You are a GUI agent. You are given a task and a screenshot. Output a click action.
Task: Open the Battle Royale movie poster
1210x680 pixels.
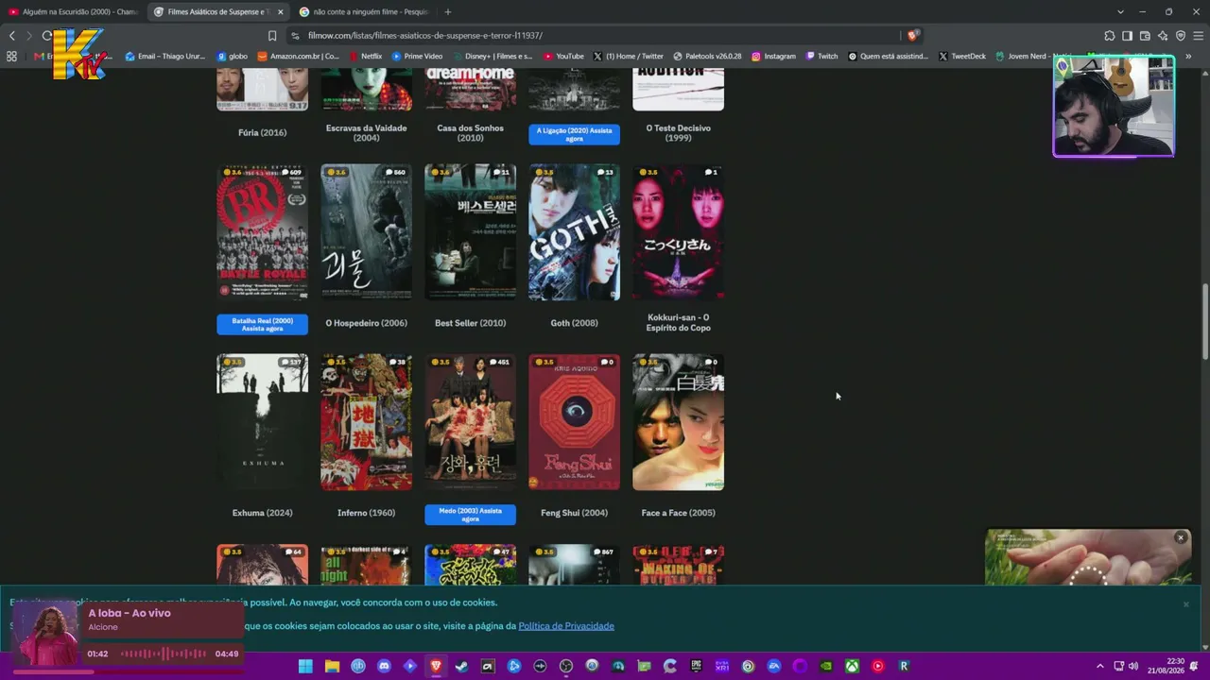[262, 232]
